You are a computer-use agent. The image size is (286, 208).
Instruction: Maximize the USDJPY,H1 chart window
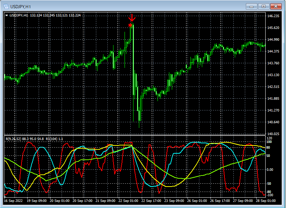(263, 6)
